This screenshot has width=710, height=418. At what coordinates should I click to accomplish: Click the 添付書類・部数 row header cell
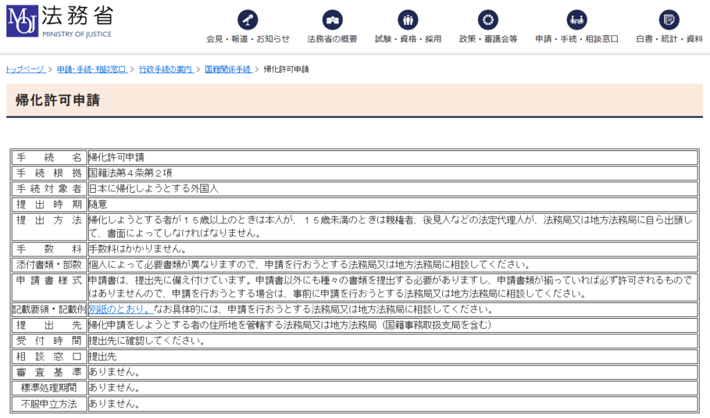(x=49, y=265)
